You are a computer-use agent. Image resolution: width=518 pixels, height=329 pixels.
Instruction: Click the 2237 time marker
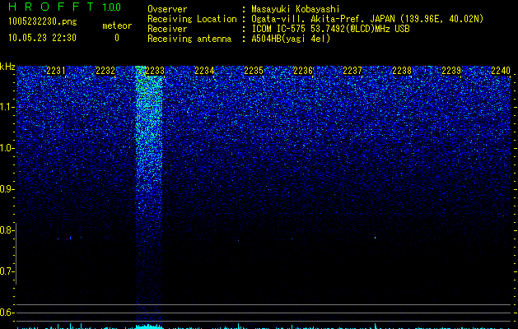tap(352, 71)
